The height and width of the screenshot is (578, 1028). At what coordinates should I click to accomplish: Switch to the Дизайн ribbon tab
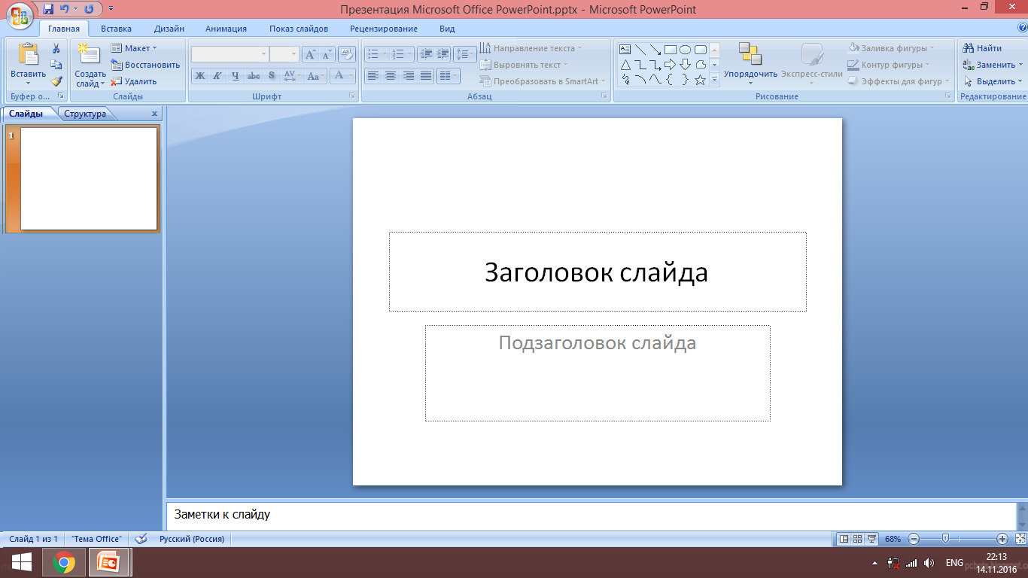(169, 29)
